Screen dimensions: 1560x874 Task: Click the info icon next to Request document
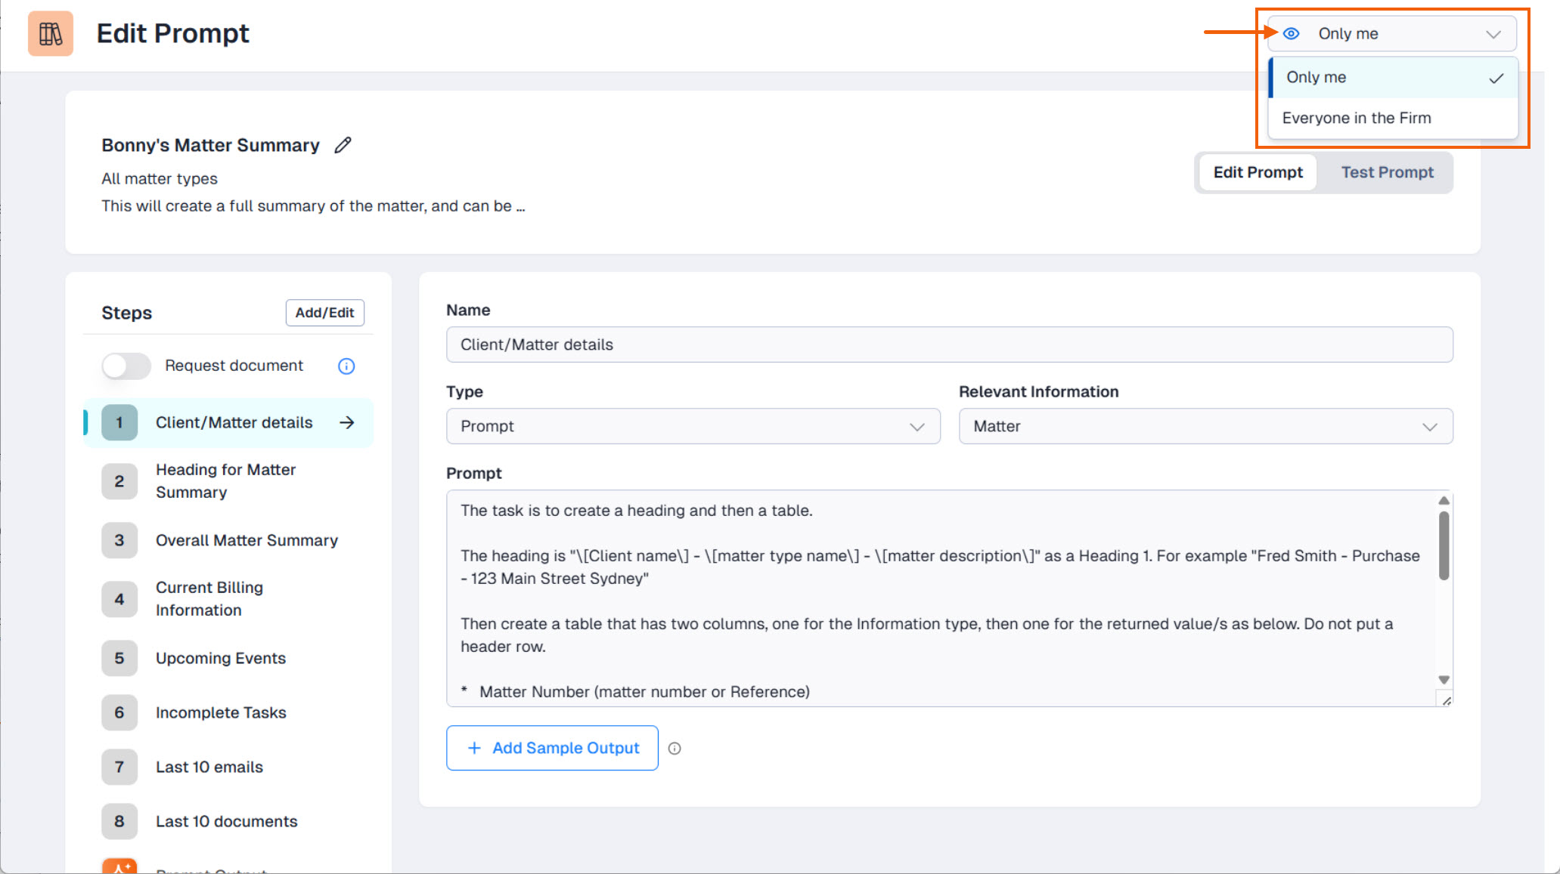[x=346, y=366]
